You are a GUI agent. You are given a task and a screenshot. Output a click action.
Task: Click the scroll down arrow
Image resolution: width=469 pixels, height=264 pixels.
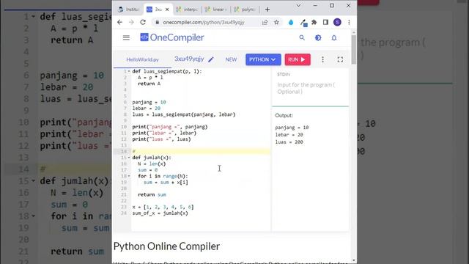[x=354, y=260]
